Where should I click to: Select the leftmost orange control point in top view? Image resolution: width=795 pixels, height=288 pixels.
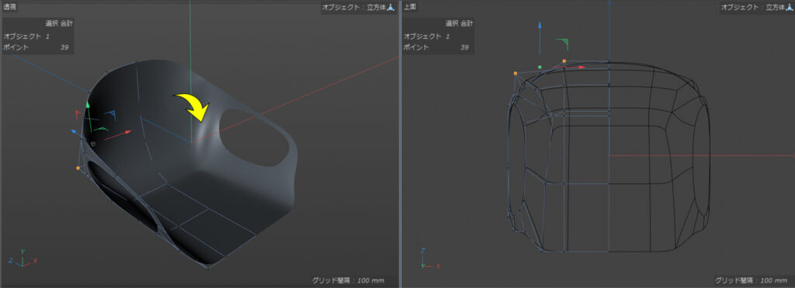[x=516, y=74]
